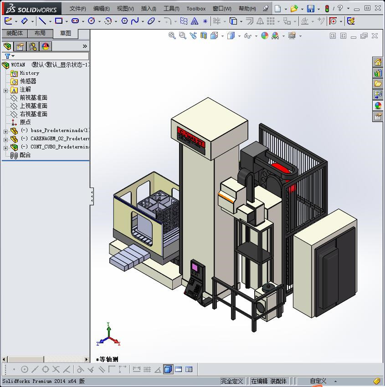Open Design Library icon in task pane
385x387 pixels.
378,73
